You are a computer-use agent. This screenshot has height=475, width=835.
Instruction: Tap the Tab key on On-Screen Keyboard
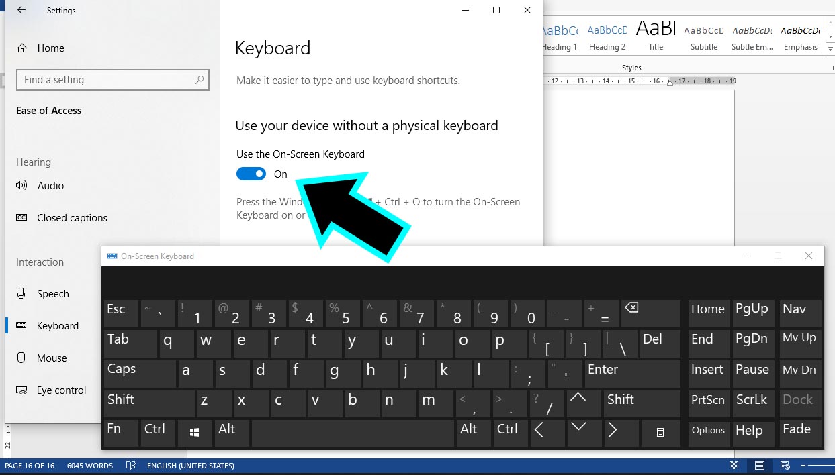[130, 344]
